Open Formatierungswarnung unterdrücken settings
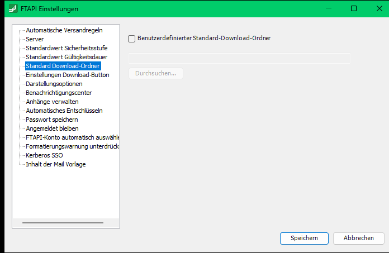 pos(72,146)
